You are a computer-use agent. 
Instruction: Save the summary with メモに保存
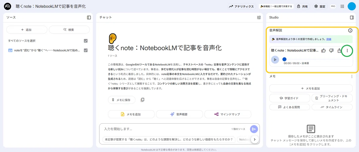(x=121, y=100)
